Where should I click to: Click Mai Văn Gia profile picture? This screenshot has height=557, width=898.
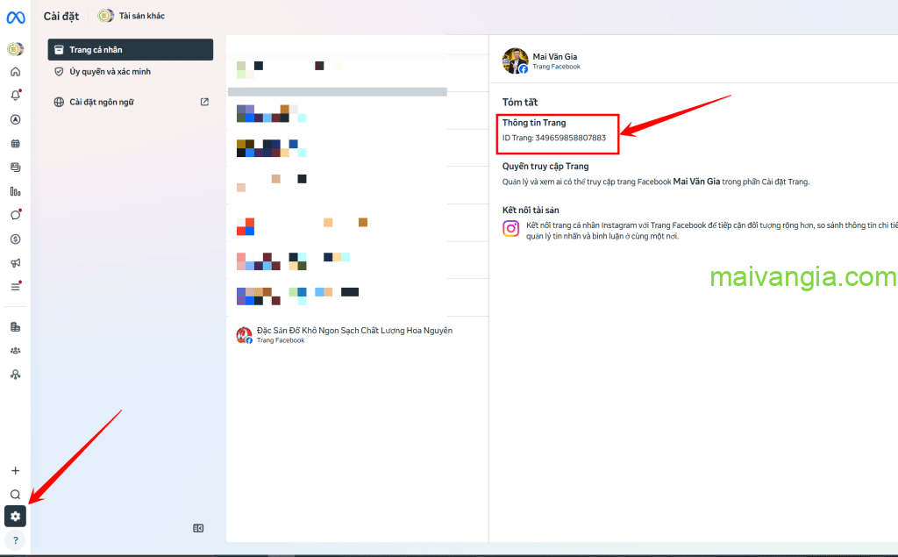pyautogui.click(x=515, y=61)
